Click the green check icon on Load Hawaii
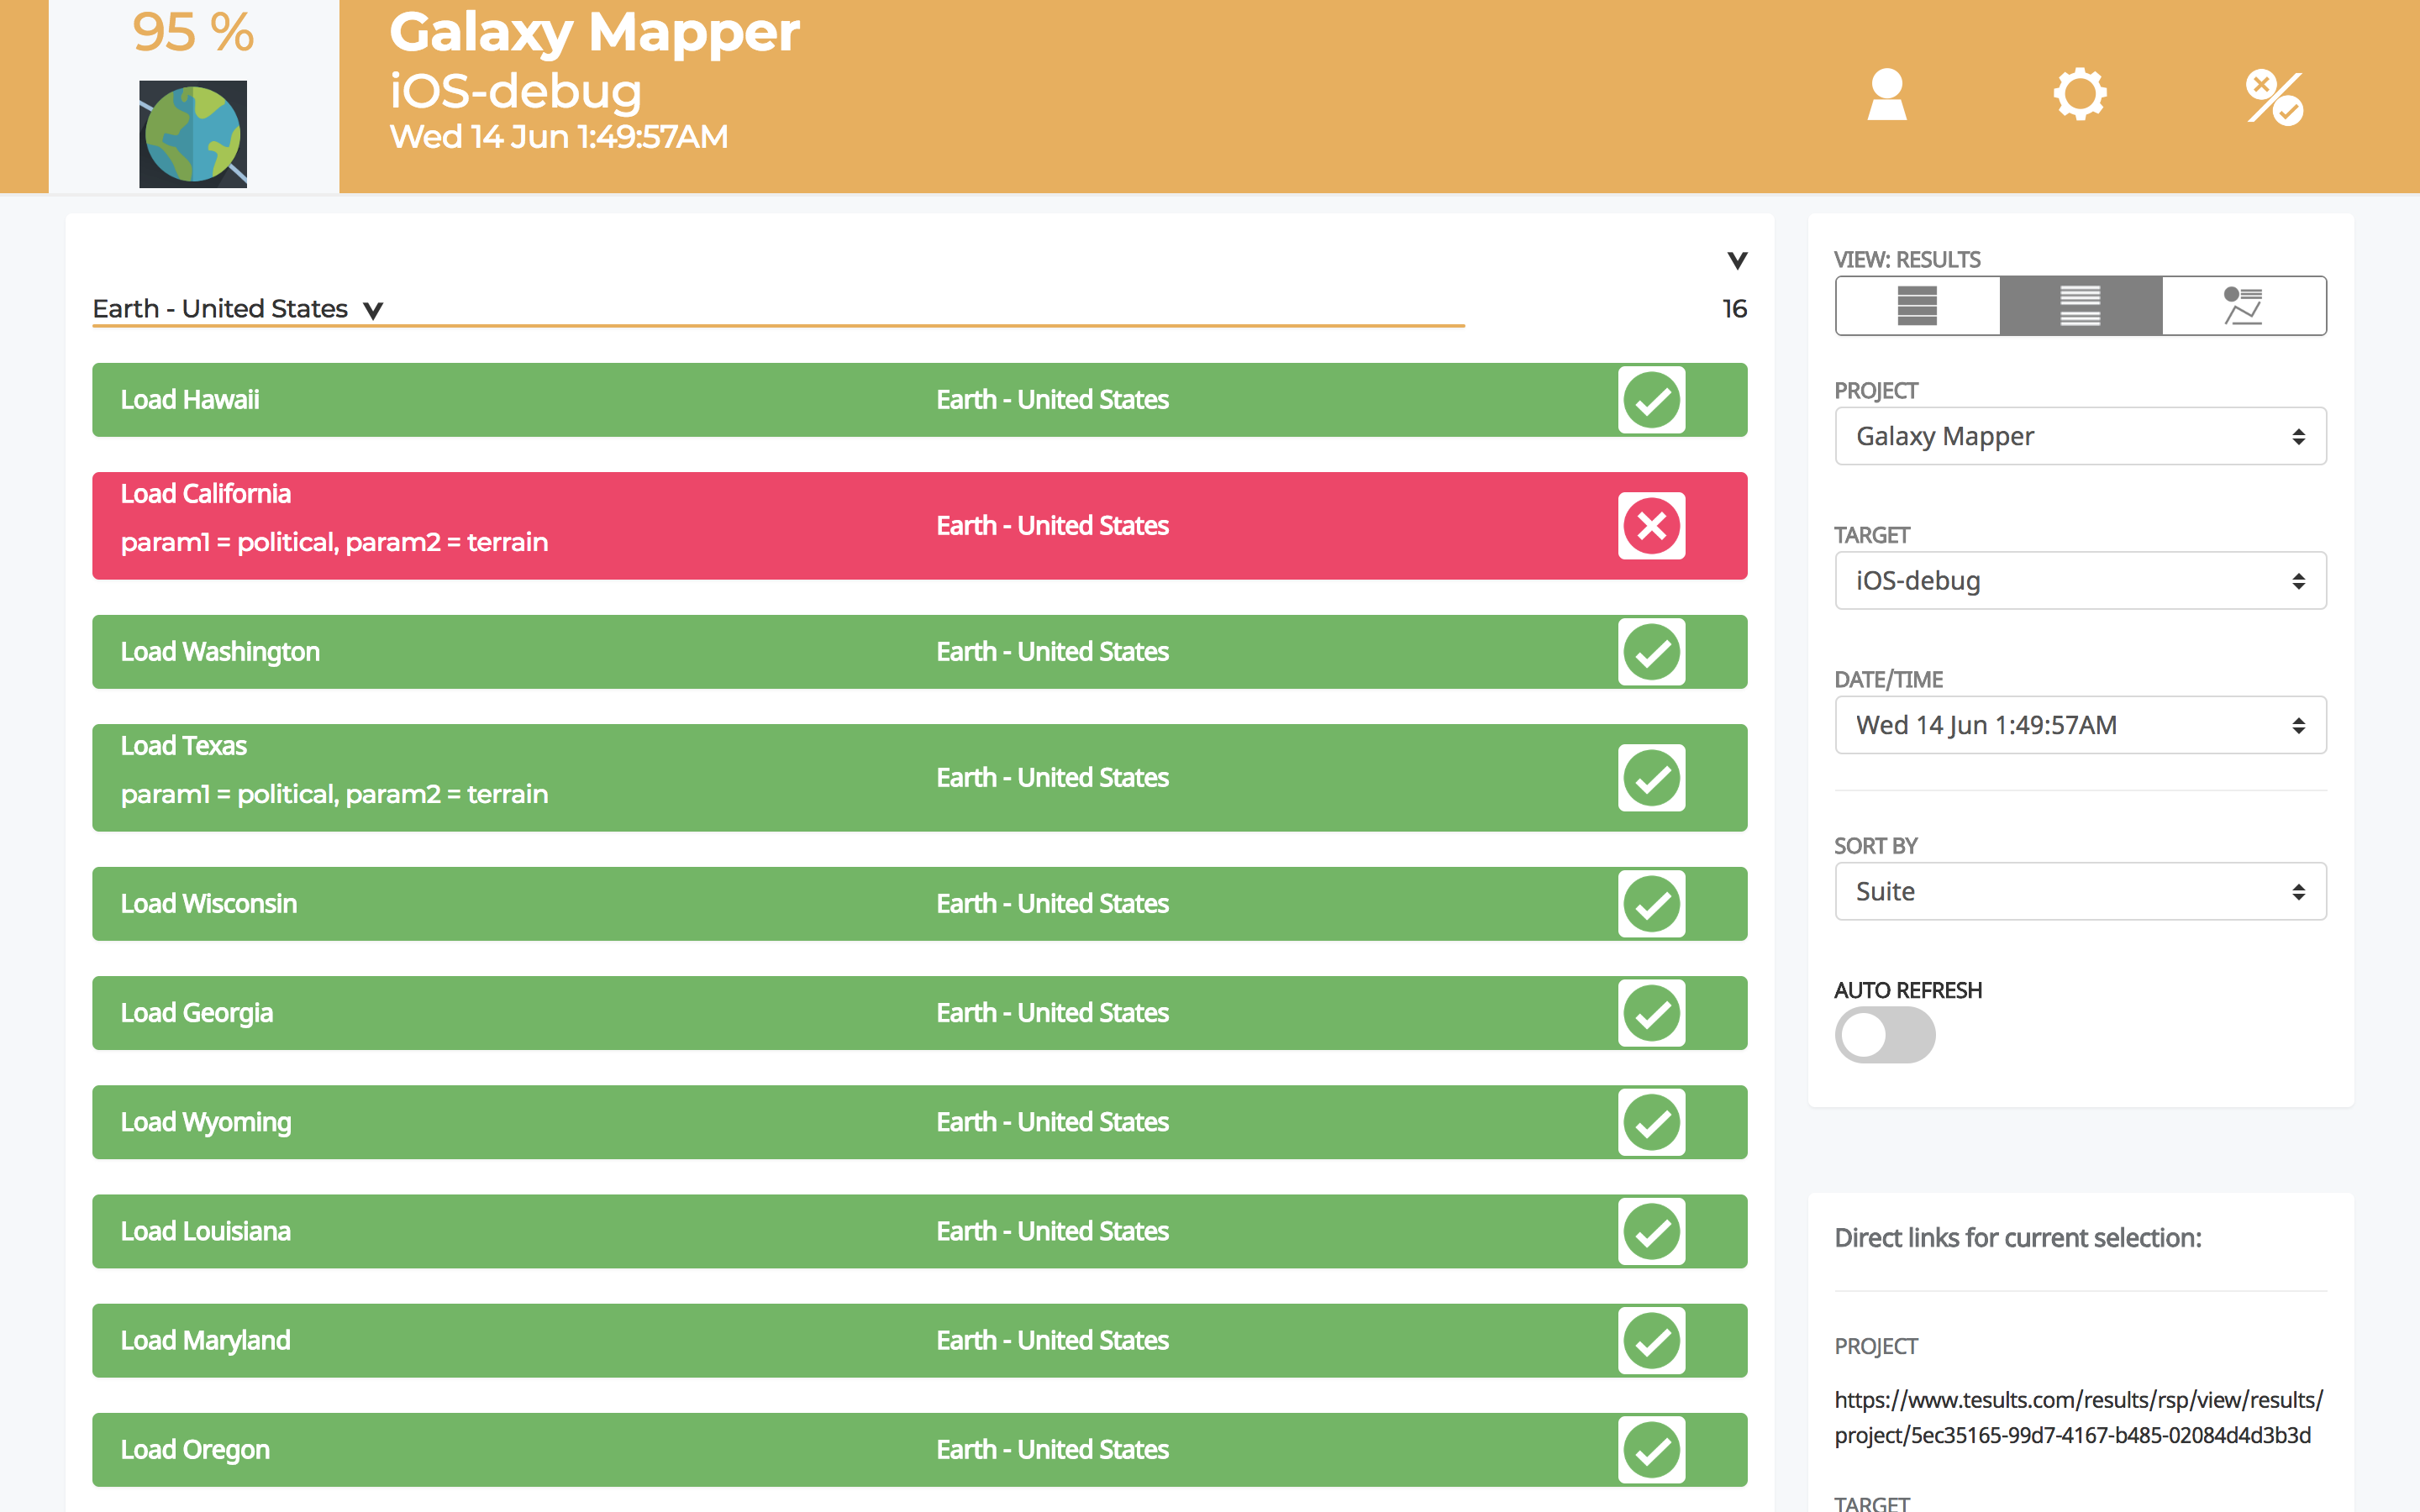 pos(1651,400)
